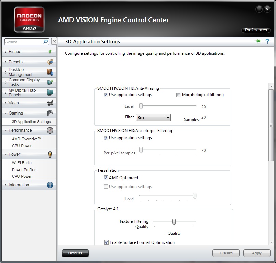Click the scroll down arrow of settings panel

(x=271, y=242)
